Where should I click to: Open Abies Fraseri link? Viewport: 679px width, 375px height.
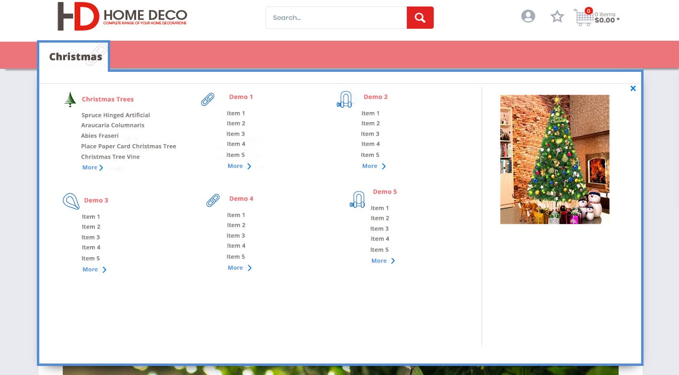[x=100, y=136]
